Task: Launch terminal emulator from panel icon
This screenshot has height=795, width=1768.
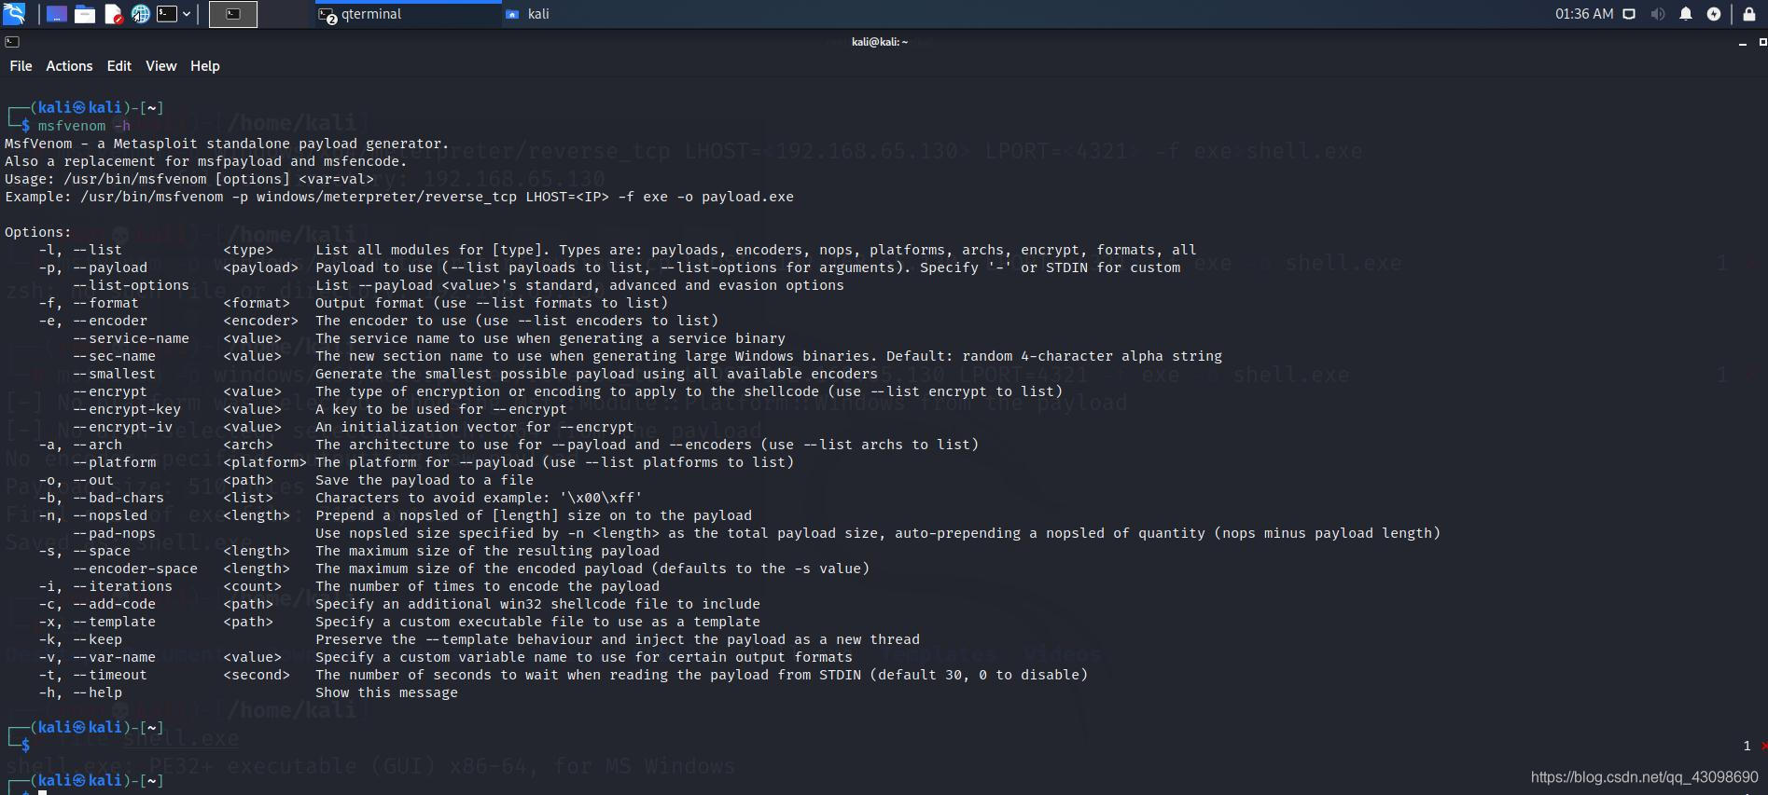Action: [x=167, y=14]
